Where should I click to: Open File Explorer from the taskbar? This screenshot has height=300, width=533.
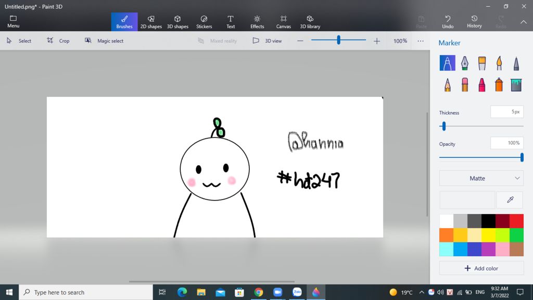pos(201,292)
